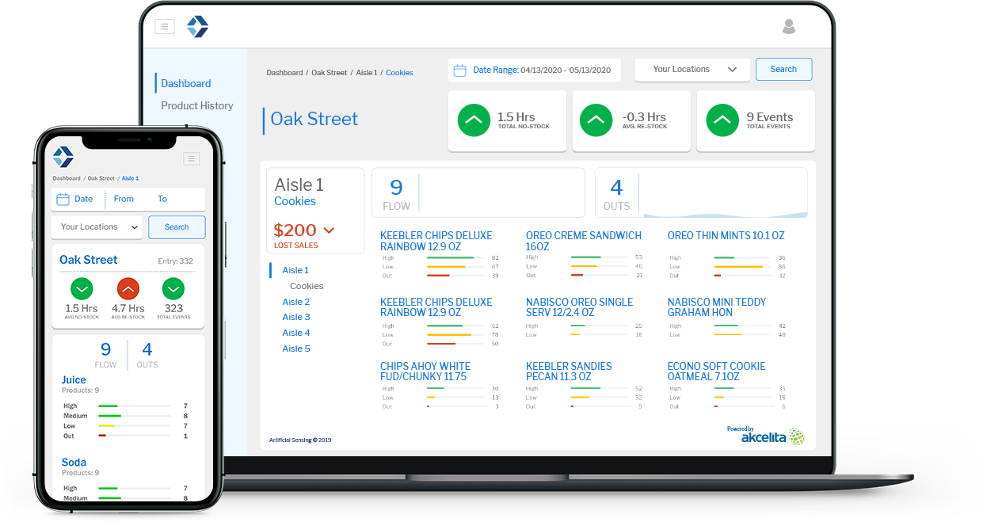
Task: Open the Your Locations dropdown on phone
Action: 96,227
